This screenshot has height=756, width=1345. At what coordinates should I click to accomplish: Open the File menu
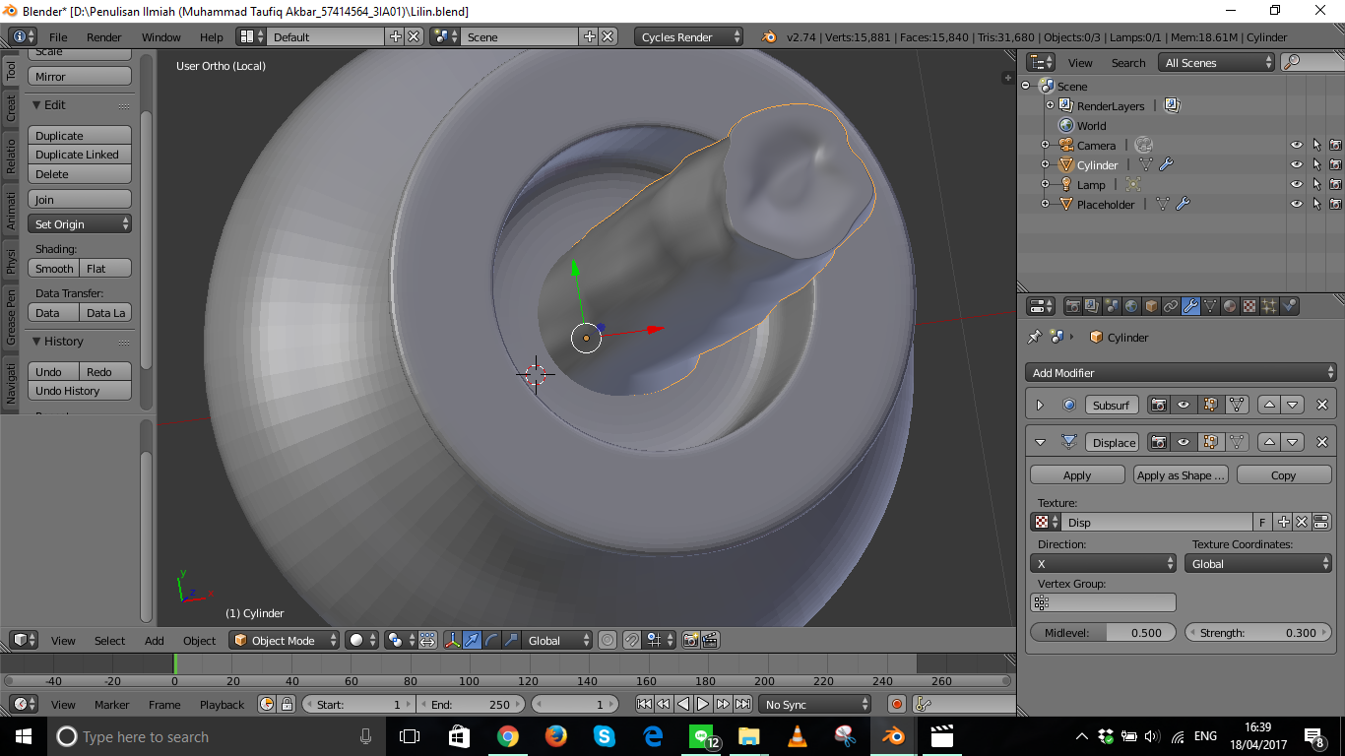click(x=58, y=36)
